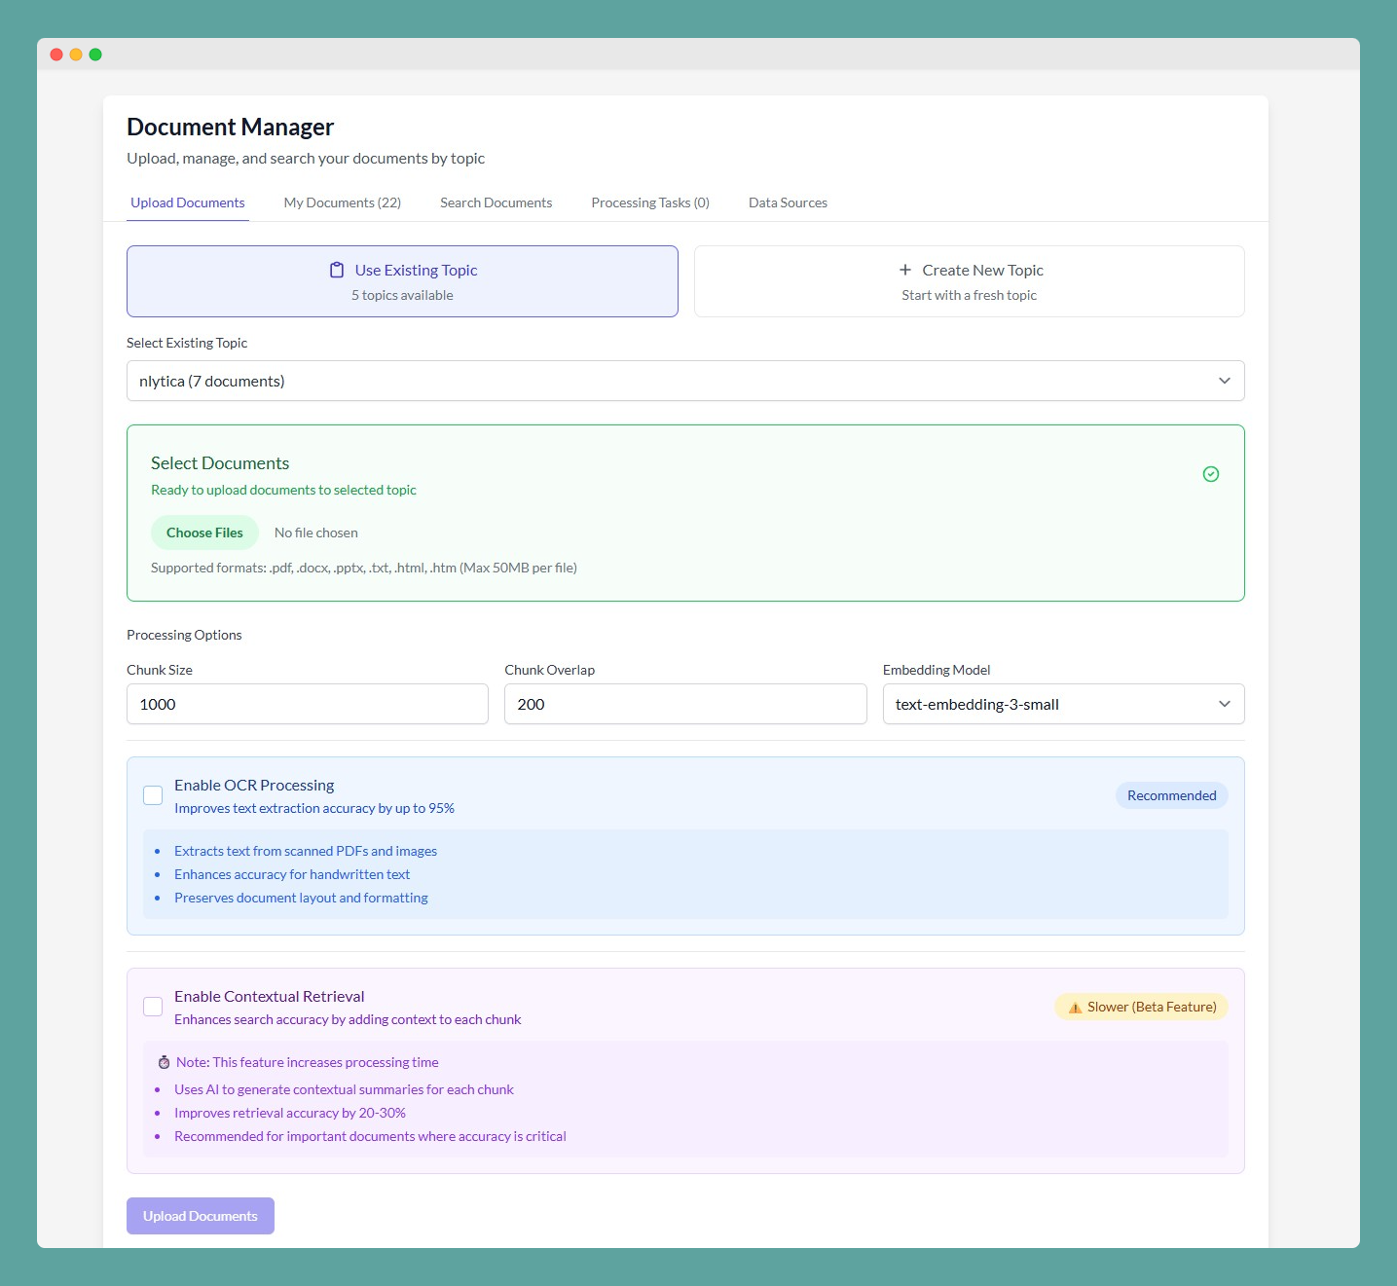Click the Chunk Overlap label

pyautogui.click(x=549, y=670)
